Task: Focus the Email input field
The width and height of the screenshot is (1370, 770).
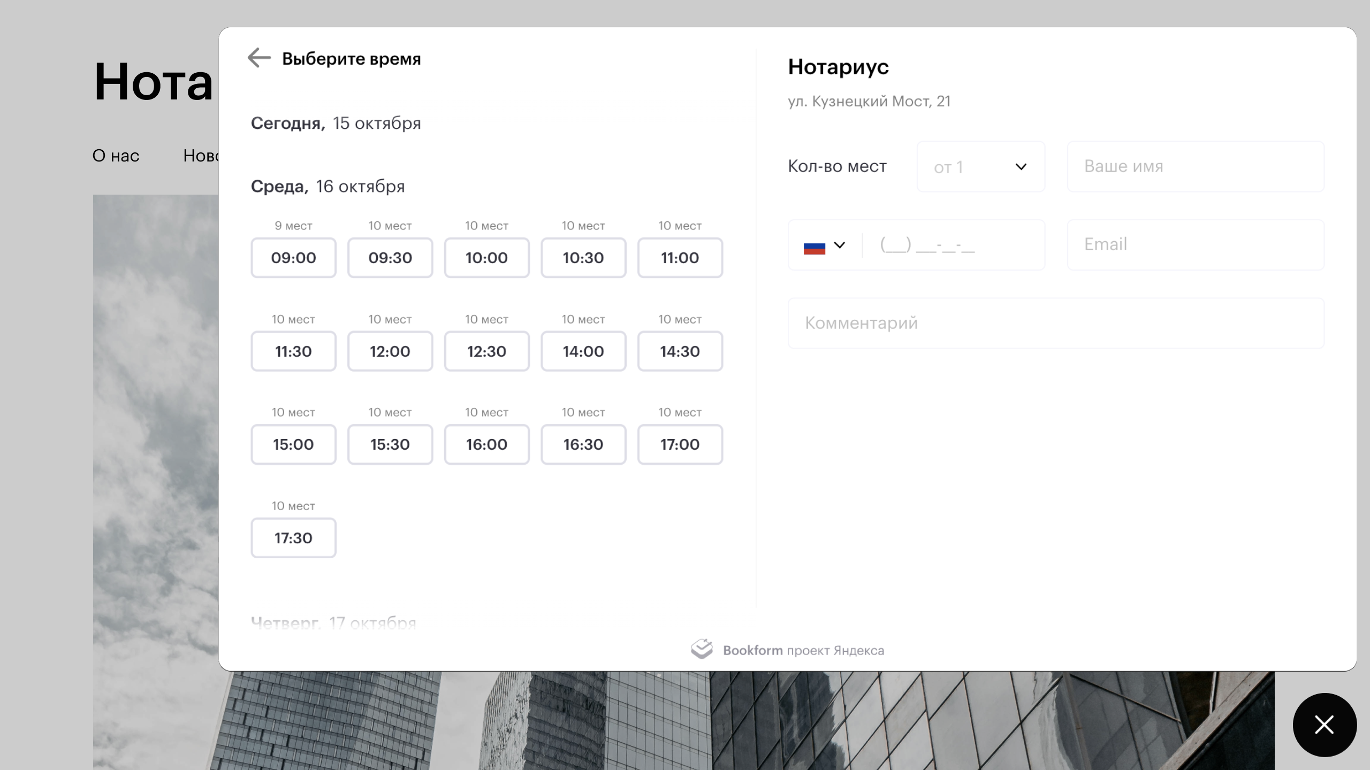Action: pos(1196,245)
